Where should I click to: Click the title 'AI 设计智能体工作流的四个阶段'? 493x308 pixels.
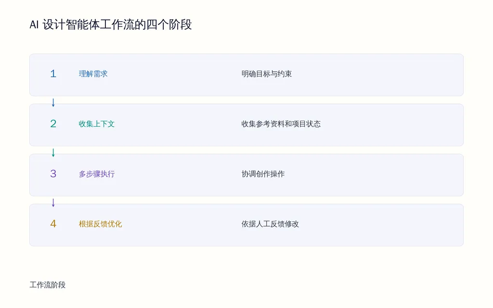[111, 25]
